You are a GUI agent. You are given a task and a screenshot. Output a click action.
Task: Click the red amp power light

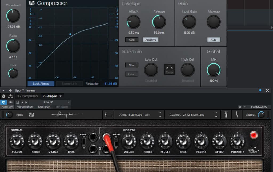click(254, 135)
